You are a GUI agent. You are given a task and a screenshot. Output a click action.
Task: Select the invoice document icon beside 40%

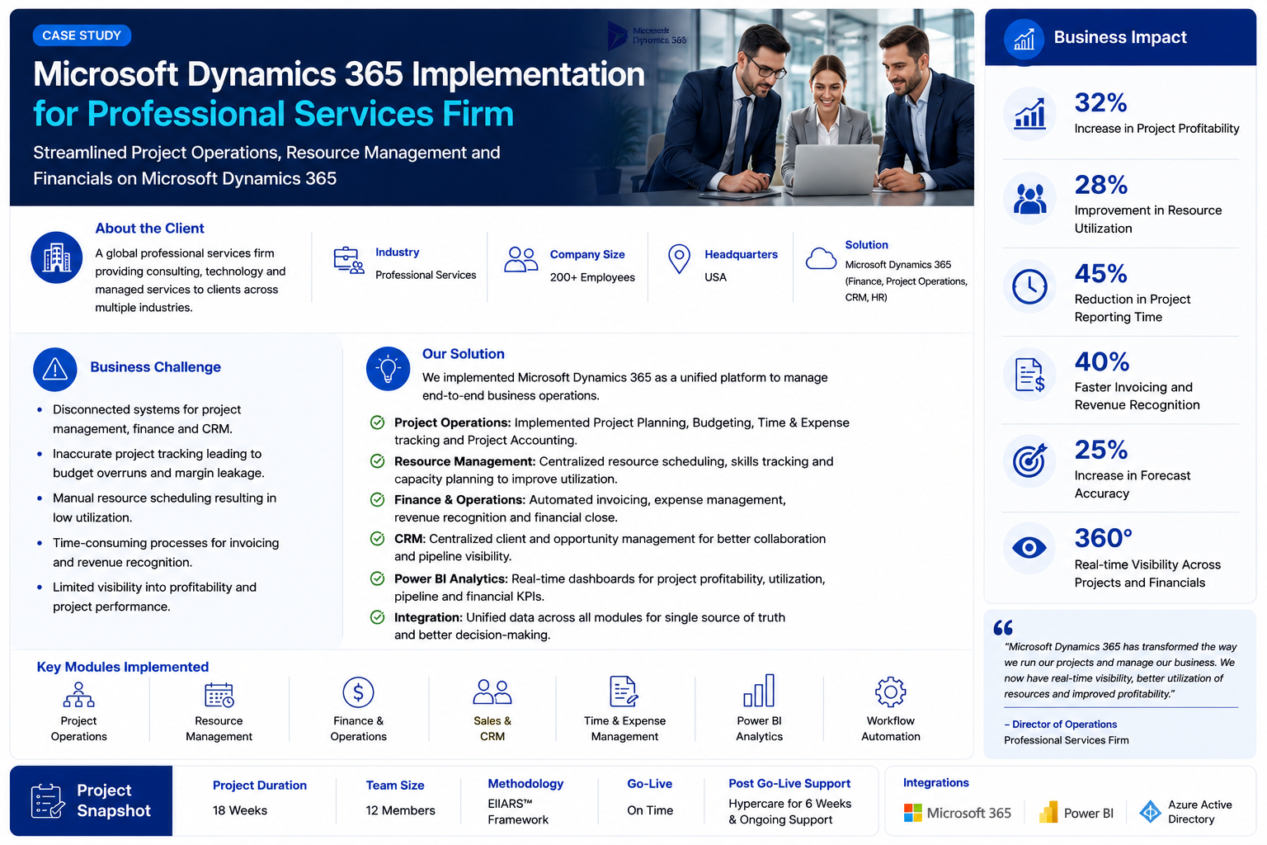[x=1029, y=375]
